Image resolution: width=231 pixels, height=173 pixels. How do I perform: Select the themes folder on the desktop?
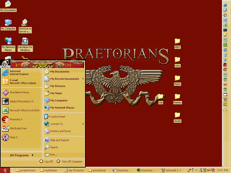[x=177, y=99]
